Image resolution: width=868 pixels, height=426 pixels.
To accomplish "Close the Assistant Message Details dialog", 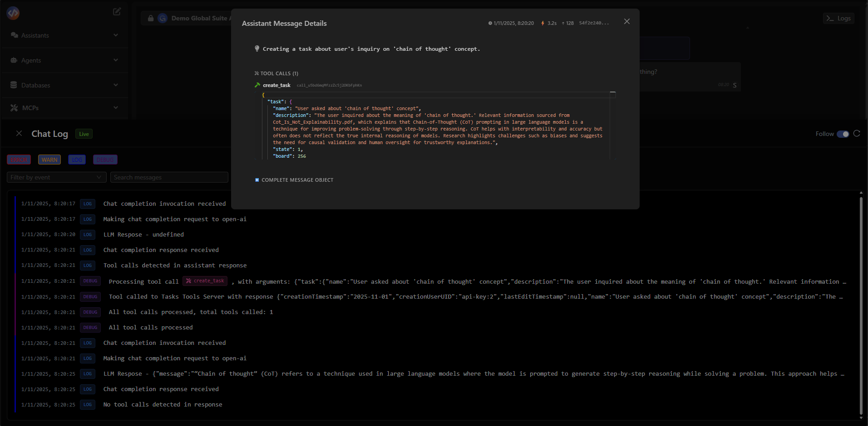I will (627, 21).
